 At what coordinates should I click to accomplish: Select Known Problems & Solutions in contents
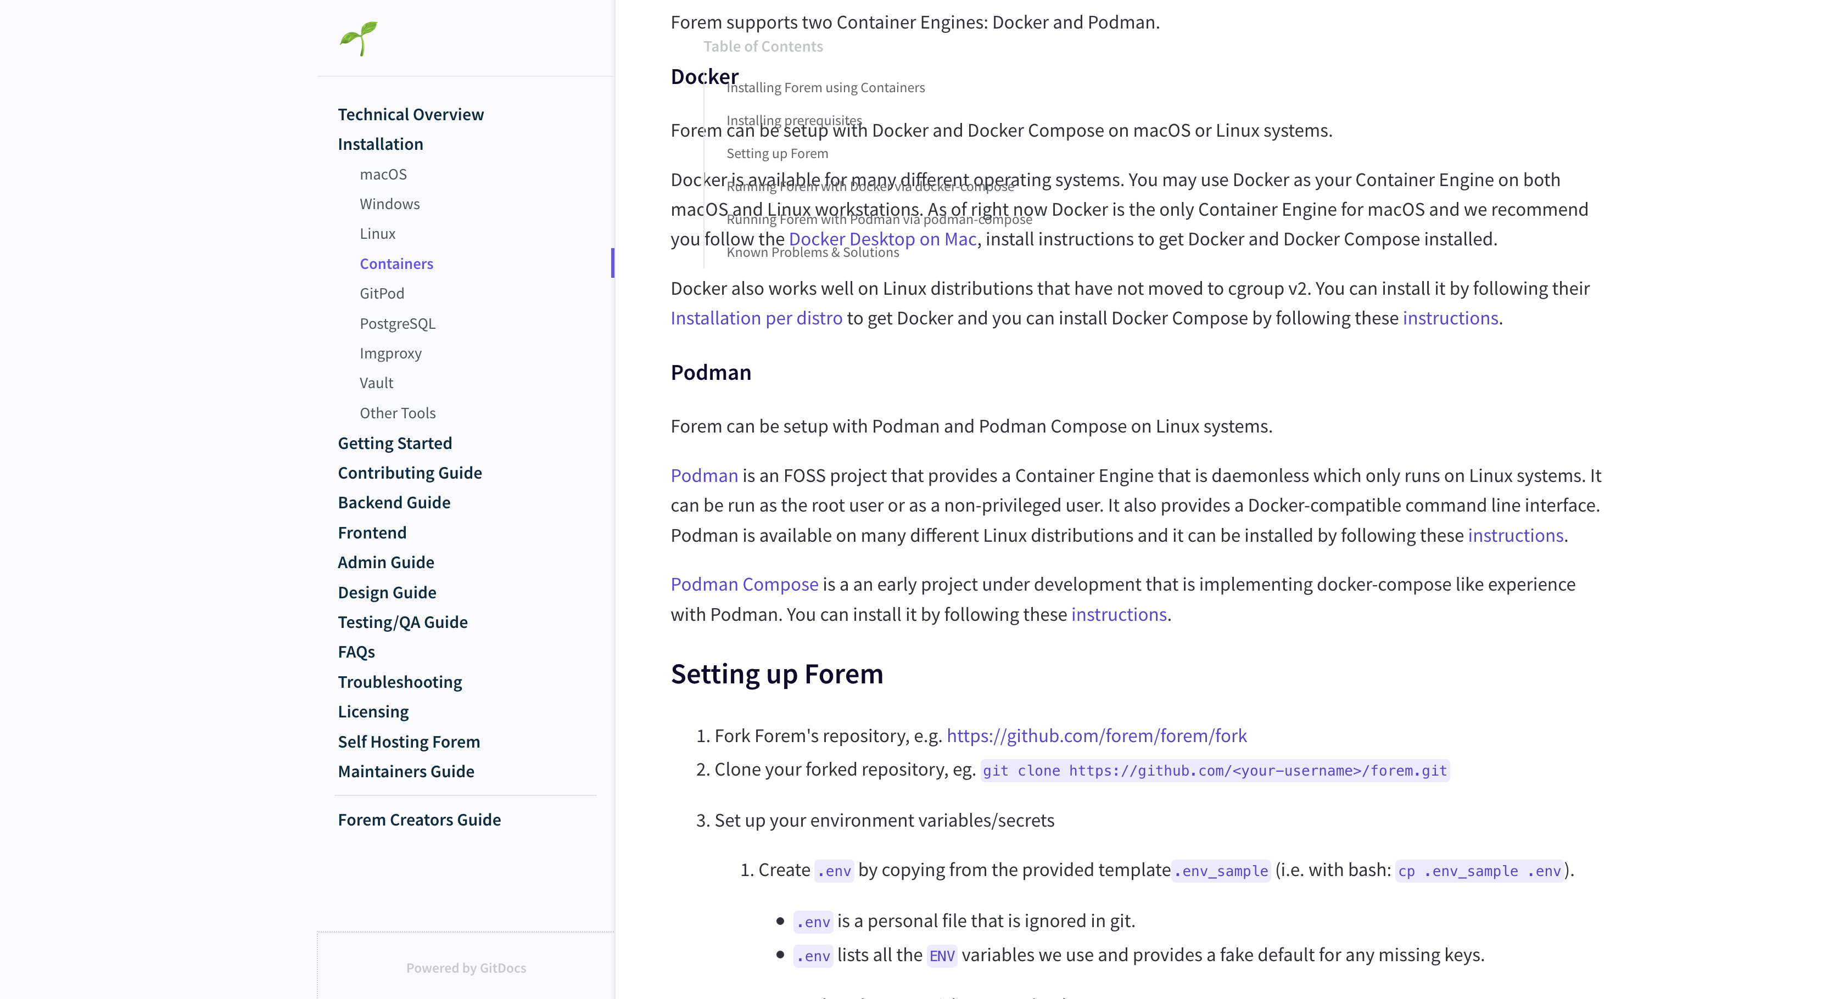pos(813,252)
